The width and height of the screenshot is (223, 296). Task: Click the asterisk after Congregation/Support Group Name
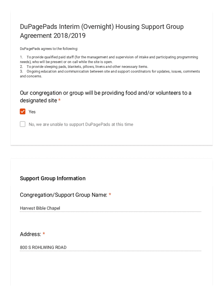click(110, 195)
